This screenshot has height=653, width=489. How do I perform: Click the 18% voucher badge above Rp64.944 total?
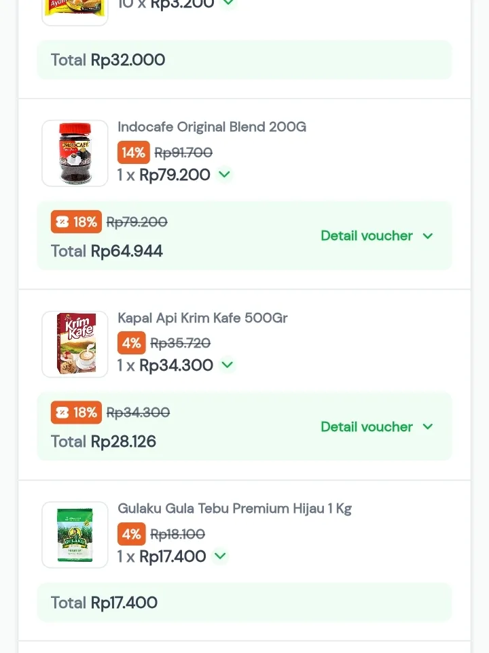click(76, 222)
